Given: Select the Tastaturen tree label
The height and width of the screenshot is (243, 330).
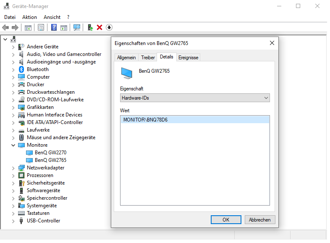Looking at the screenshot, I should tap(38, 213).
